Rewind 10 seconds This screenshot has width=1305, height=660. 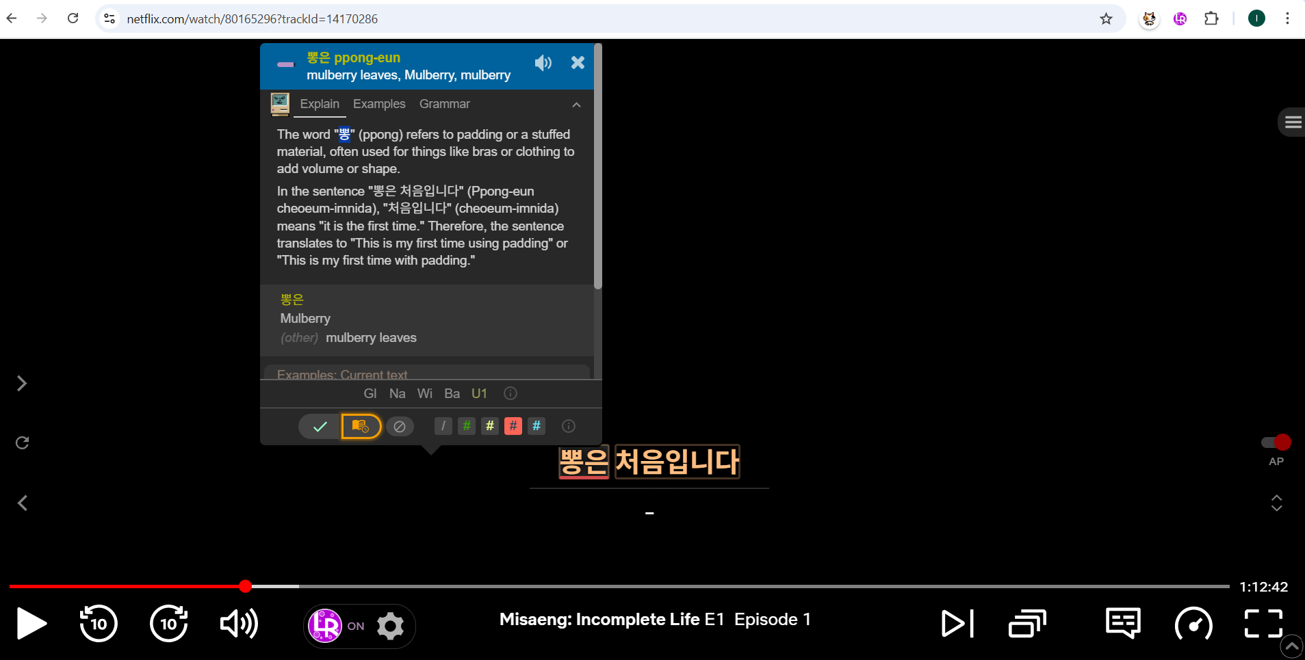[99, 624]
